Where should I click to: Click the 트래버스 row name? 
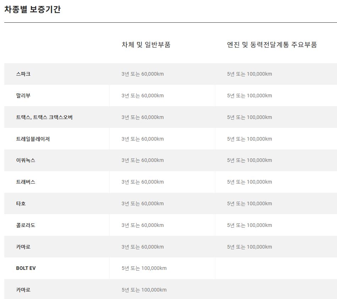pyautogui.click(x=26, y=182)
